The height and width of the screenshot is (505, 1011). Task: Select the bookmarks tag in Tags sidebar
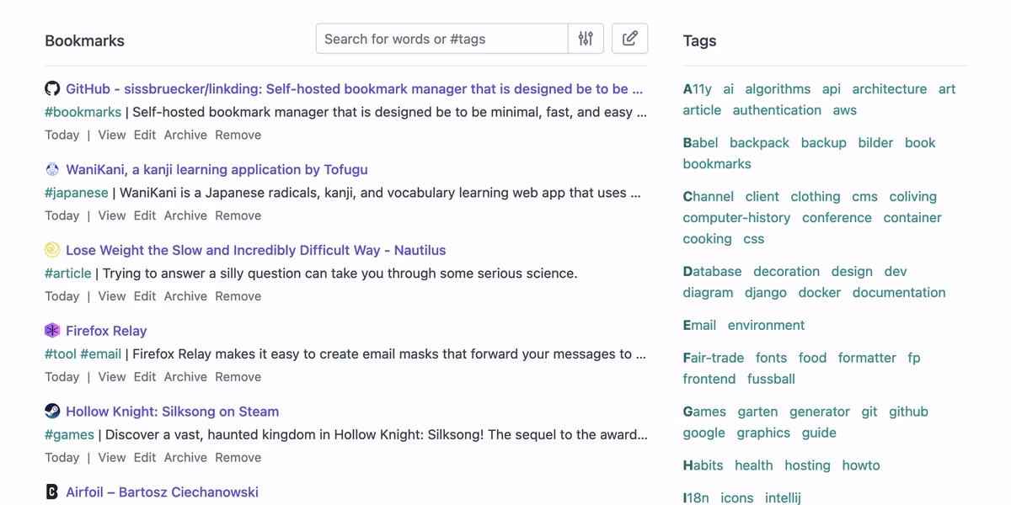click(x=717, y=164)
